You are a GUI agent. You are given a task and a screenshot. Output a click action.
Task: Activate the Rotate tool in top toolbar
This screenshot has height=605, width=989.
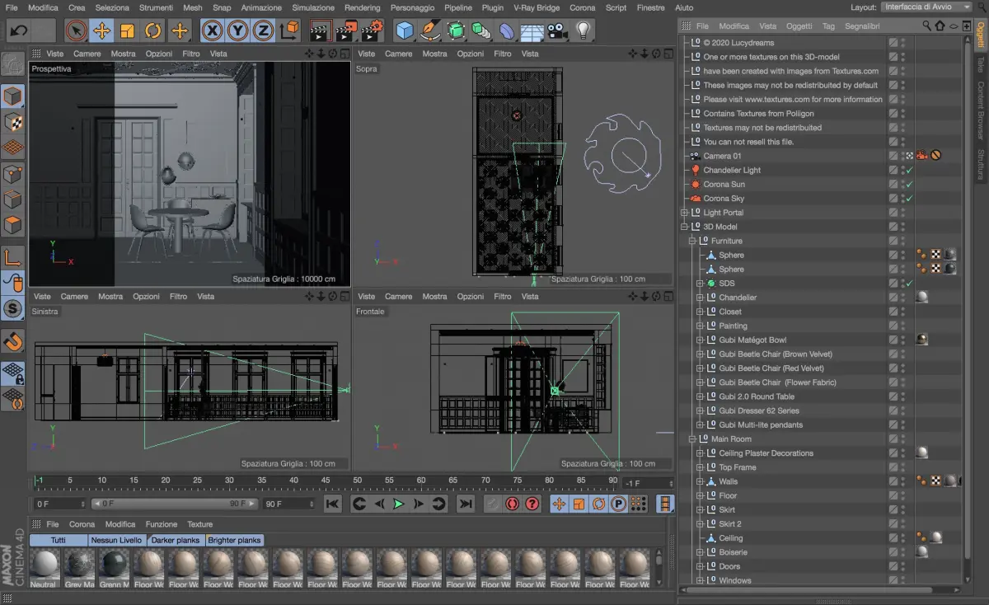[x=153, y=31]
